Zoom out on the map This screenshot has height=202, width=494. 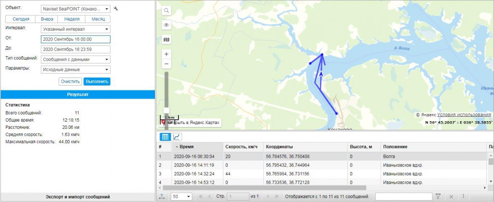coord(166,64)
